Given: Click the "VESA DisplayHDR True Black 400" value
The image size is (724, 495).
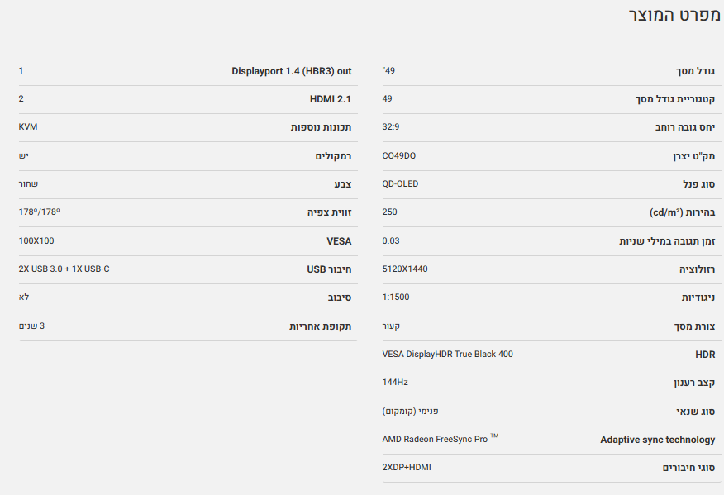Looking at the screenshot, I should 447,354.
